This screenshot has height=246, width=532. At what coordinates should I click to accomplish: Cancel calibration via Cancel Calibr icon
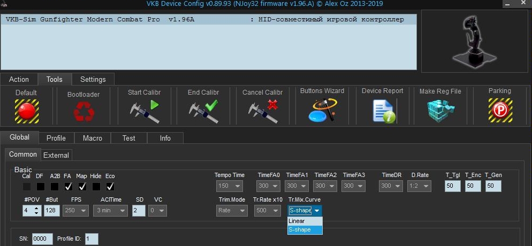pos(263,111)
